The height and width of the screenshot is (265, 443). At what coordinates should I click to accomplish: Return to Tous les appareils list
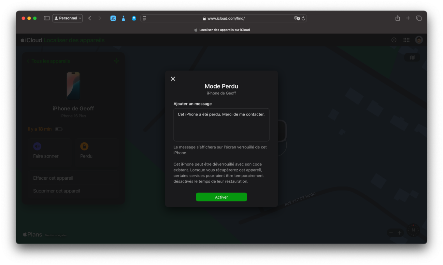pyautogui.click(x=49, y=61)
